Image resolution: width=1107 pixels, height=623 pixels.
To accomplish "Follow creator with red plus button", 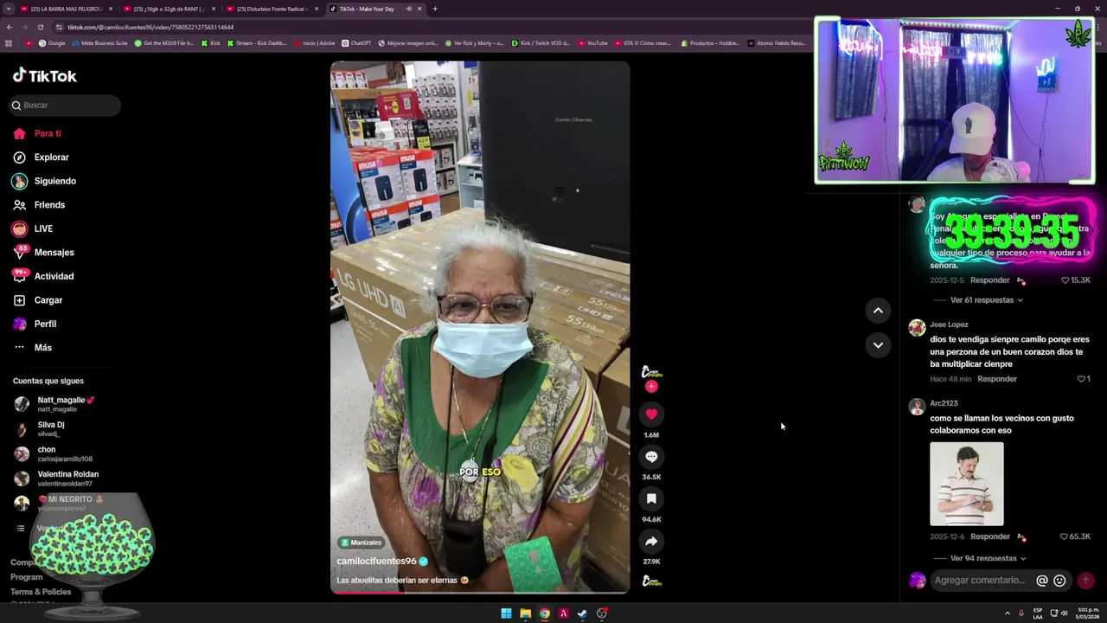I will coord(651,387).
